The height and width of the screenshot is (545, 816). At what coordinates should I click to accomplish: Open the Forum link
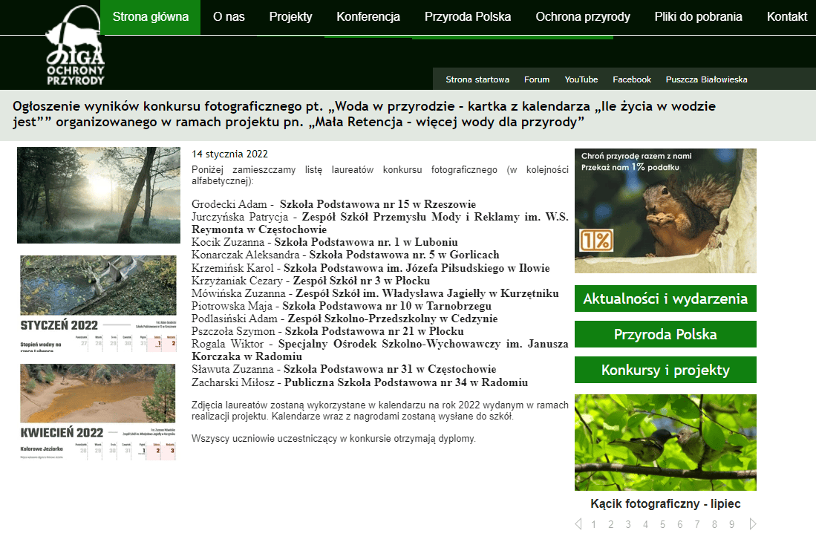point(537,79)
